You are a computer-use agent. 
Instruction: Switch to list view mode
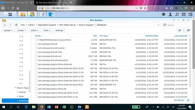pos(179,30)
